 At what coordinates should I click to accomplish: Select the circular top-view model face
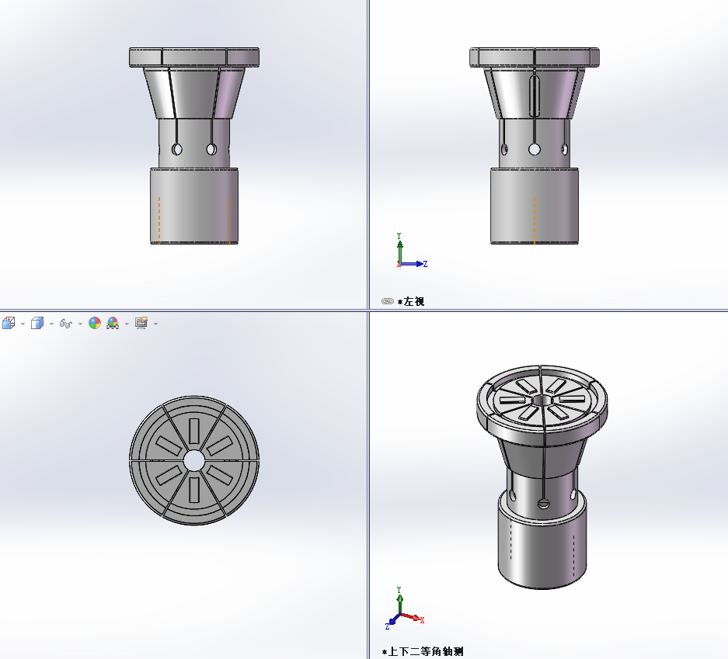coord(194,460)
